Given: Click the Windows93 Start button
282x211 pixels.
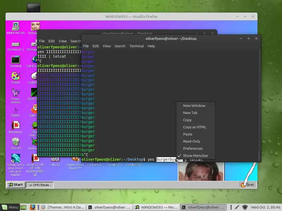Looking at the screenshot, I should 16,185.
